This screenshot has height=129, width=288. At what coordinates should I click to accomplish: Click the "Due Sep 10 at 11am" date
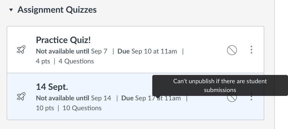tap(147, 51)
